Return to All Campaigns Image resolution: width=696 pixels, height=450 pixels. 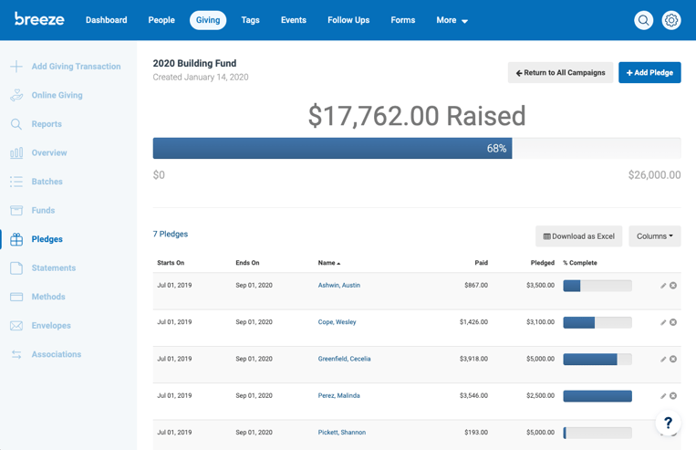point(560,73)
